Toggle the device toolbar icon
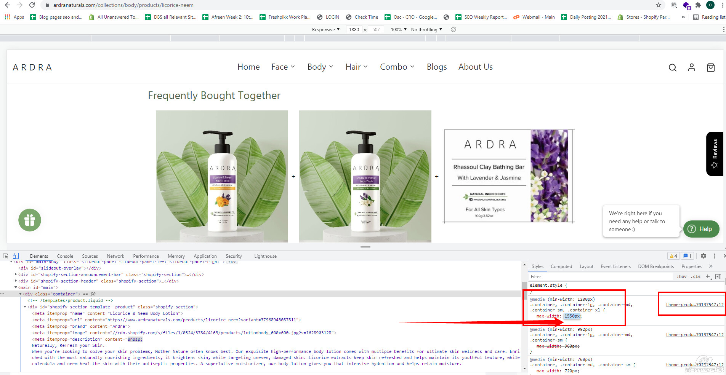The width and height of the screenshot is (726, 375). pos(16,256)
